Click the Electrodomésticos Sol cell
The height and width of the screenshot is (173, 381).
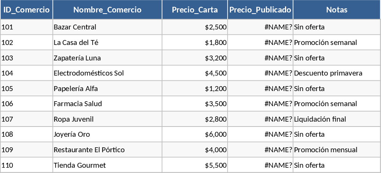pyautogui.click(x=107, y=73)
